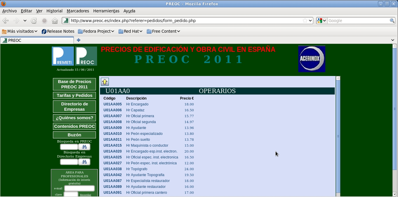Click the Directorio Empresas search text field
398x197 pixels.
69,162
